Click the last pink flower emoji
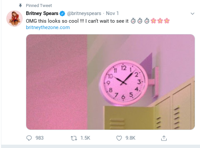 point(167,21)
